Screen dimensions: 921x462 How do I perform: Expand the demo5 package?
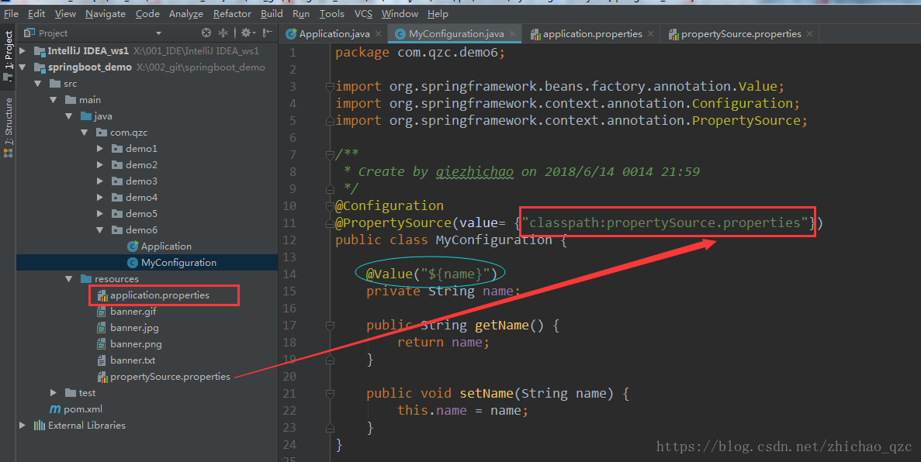coord(100,214)
